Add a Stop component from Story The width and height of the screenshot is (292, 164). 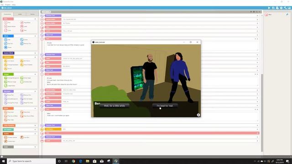tap(24, 31)
